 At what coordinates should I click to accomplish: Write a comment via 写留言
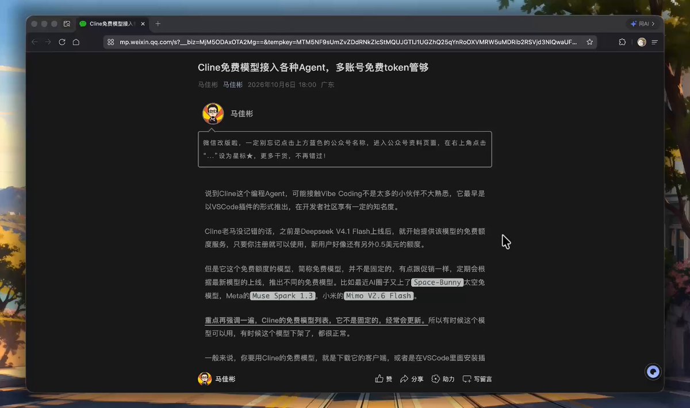(477, 379)
